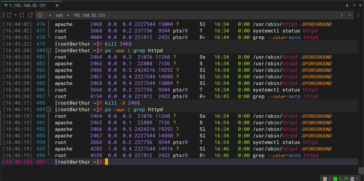The width and height of the screenshot is (364, 181).
Task: Open the hamburger menu at top right
Action: click(x=360, y=5)
